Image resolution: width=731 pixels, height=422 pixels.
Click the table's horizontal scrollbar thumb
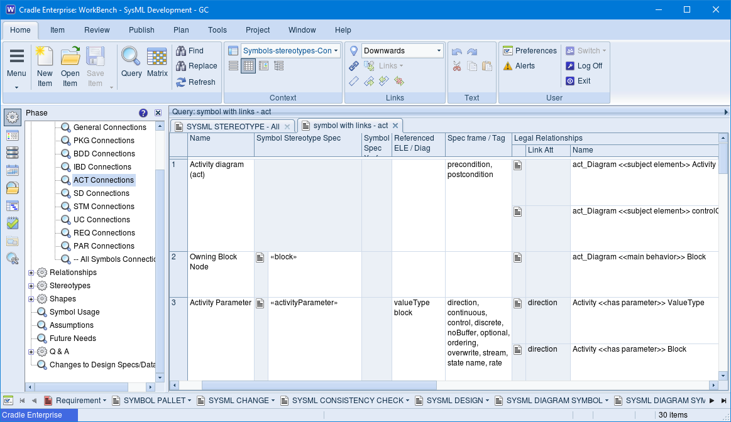coord(319,385)
